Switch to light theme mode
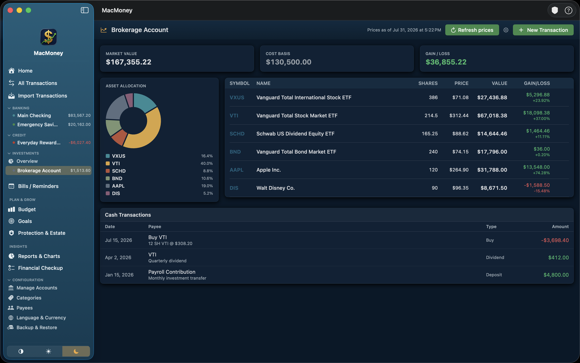 point(49,351)
